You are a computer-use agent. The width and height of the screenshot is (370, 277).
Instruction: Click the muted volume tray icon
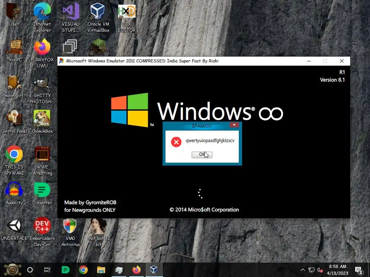(x=320, y=270)
